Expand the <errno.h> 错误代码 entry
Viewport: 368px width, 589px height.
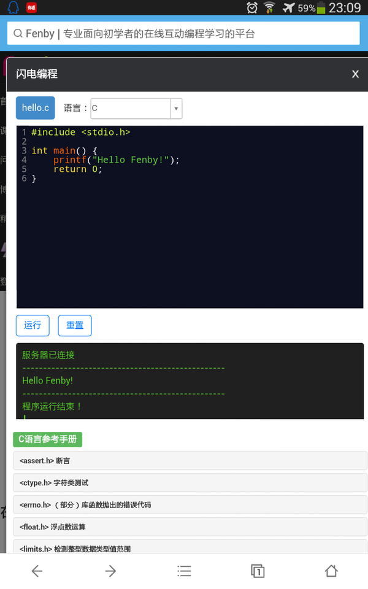[x=190, y=505]
